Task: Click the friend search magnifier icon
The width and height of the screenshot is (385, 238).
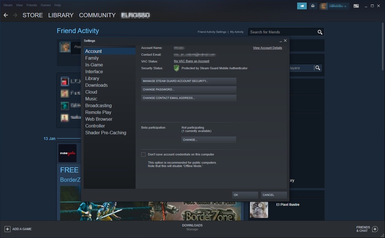Action: pos(320,32)
